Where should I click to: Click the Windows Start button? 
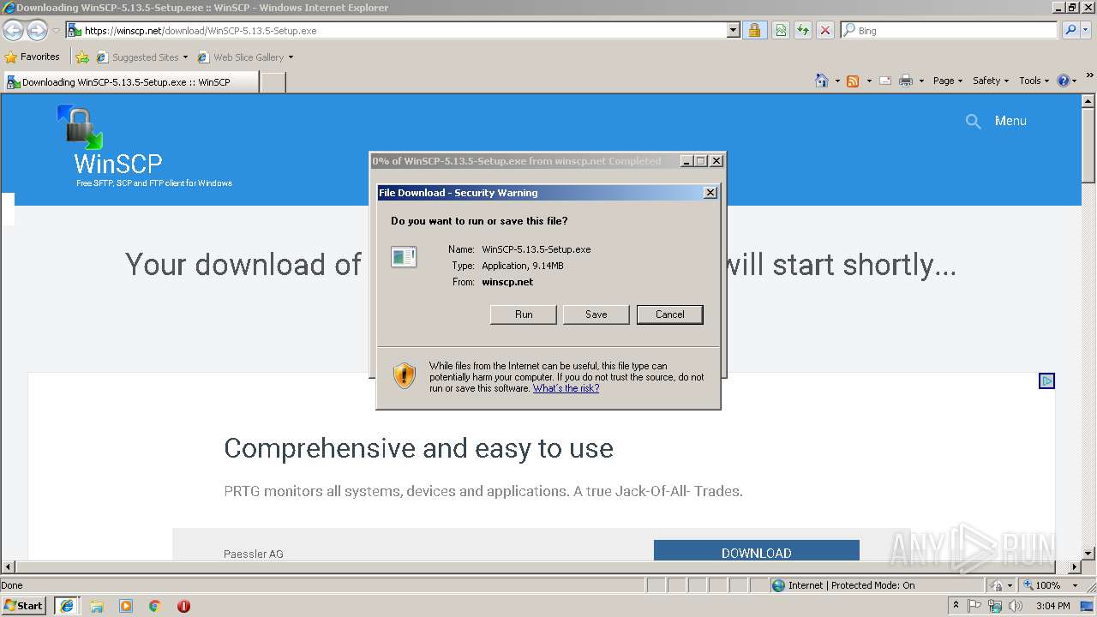coord(24,606)
